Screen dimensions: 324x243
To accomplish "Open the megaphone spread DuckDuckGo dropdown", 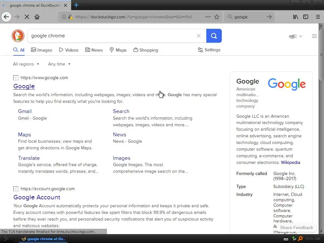I will pos(296,36).
